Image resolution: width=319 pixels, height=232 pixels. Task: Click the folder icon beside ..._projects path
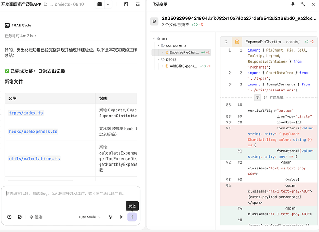[46, 4]
